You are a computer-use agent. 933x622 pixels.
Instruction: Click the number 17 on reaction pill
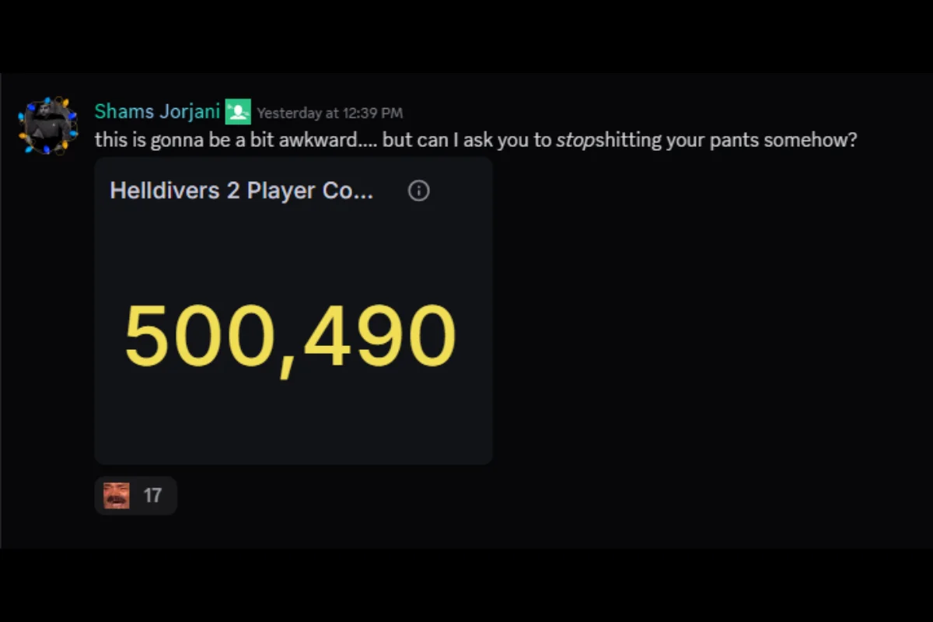pos(152,495)
